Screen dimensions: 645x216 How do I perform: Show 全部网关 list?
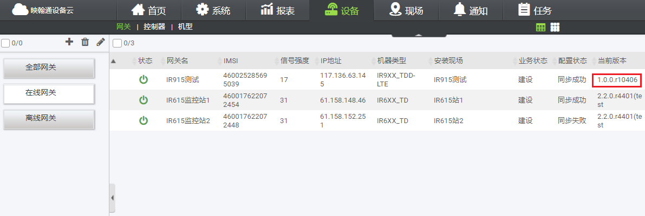pyautogui.click(x=49, y=67)
